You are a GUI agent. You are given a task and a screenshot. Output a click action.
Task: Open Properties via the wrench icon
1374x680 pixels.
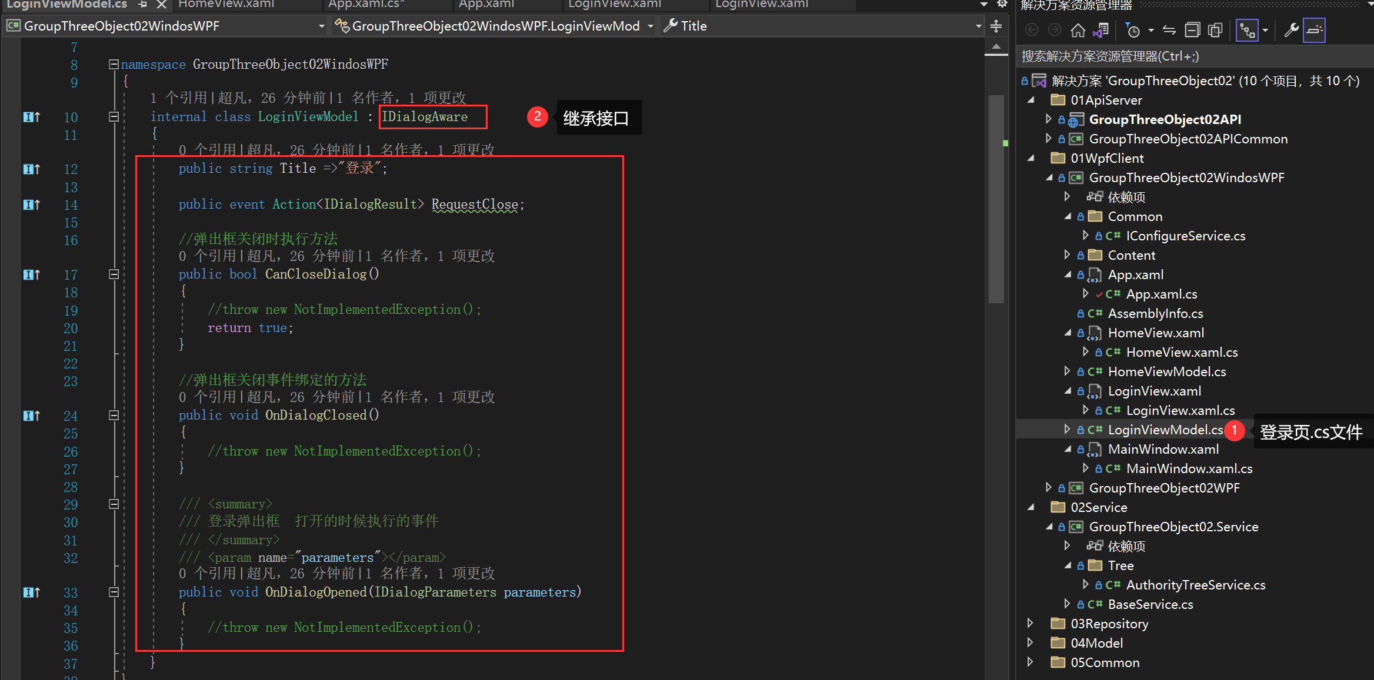1291,30
